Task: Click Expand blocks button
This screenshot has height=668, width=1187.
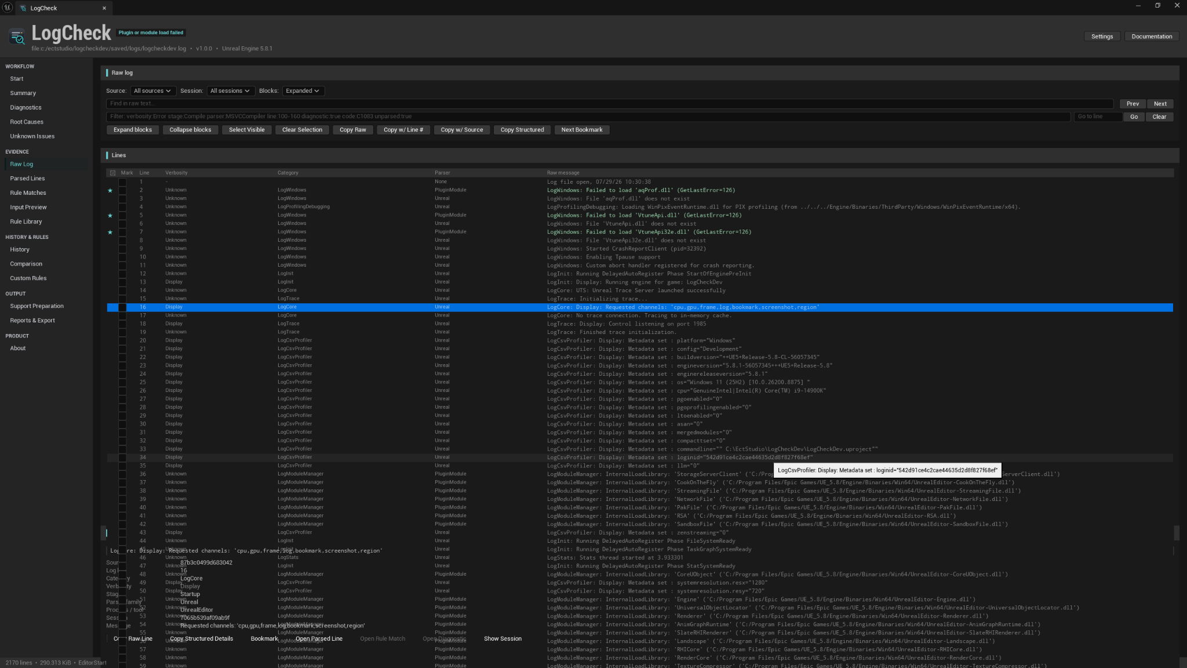Action: (133, 130)
